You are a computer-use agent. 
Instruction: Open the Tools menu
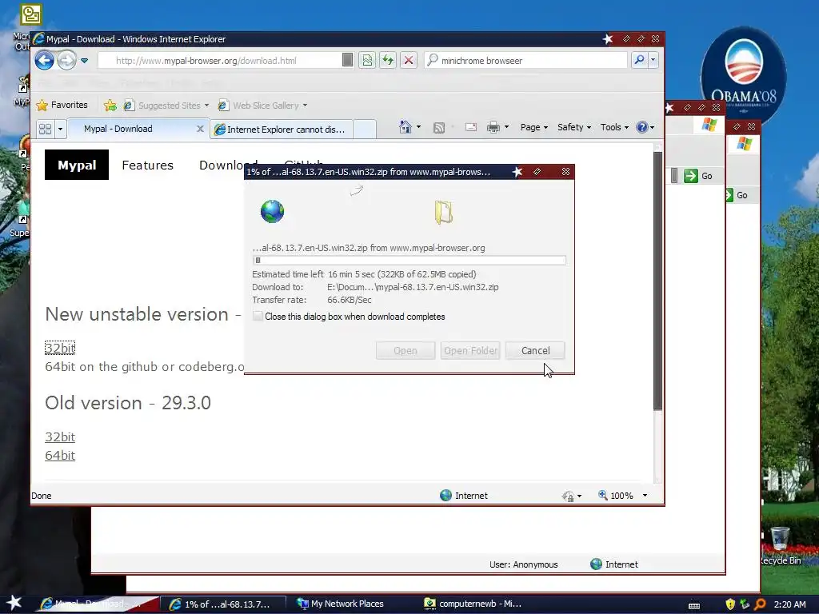click(x=614, y=127)
